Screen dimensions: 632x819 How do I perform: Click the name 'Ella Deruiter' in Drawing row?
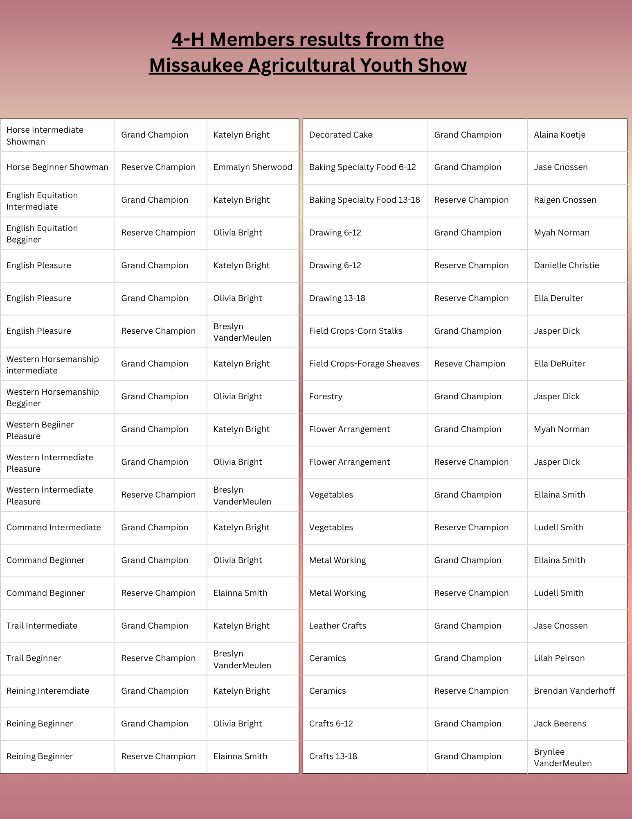tap(558, 299)
